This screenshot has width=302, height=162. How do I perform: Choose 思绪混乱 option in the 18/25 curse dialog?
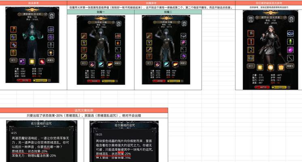(x=113, y=154)
